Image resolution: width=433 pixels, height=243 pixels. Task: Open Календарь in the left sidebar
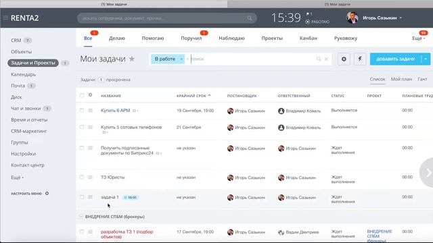23,74
